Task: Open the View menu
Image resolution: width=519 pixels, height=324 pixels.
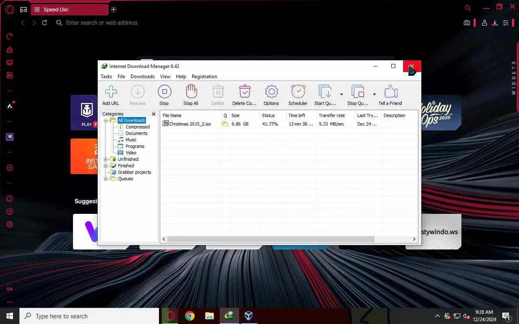Action: pos(165,77)
